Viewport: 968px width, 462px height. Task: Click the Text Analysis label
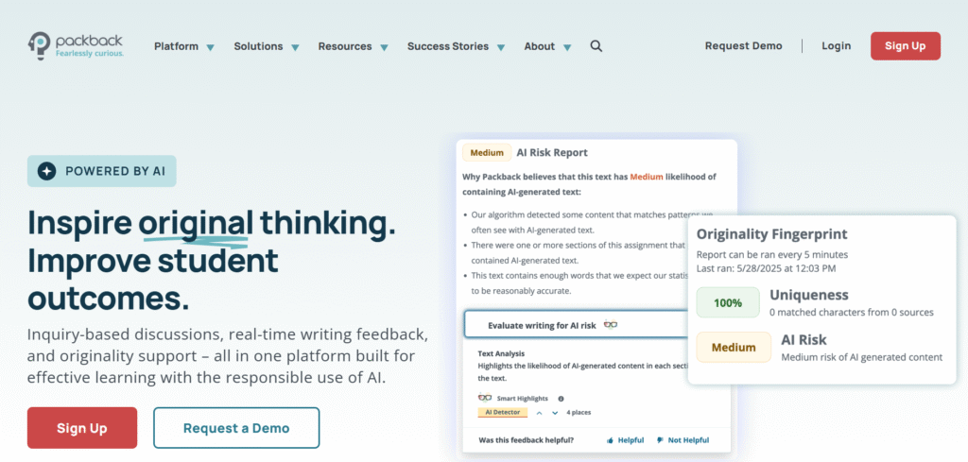(501, 354)
